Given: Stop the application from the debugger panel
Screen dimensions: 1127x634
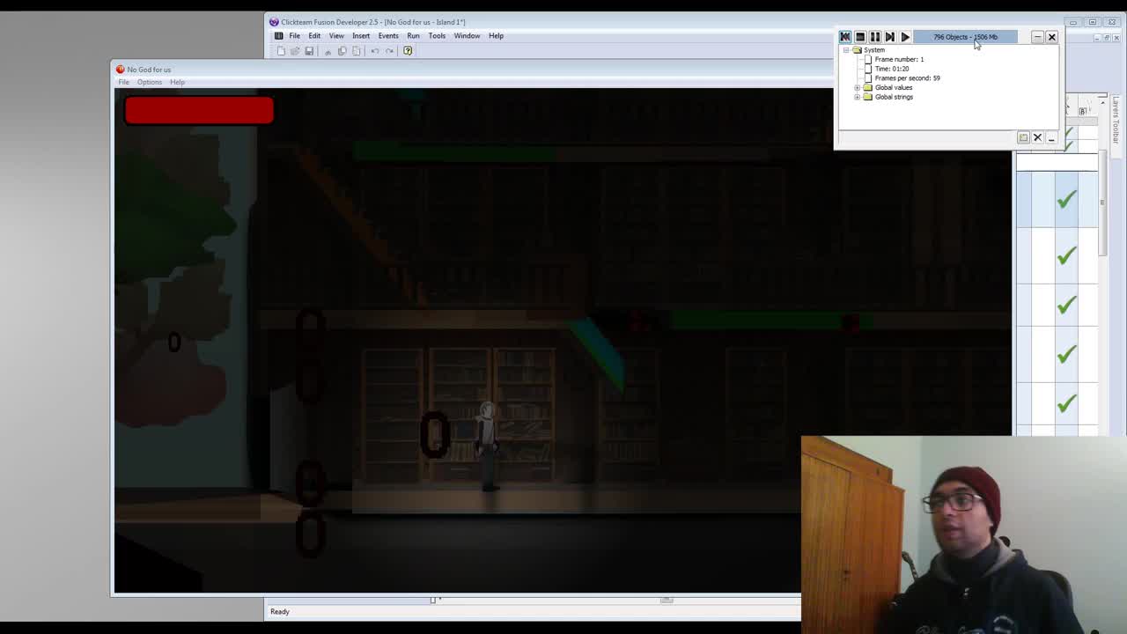Looking at the screenshot, I should coord(860,36).
